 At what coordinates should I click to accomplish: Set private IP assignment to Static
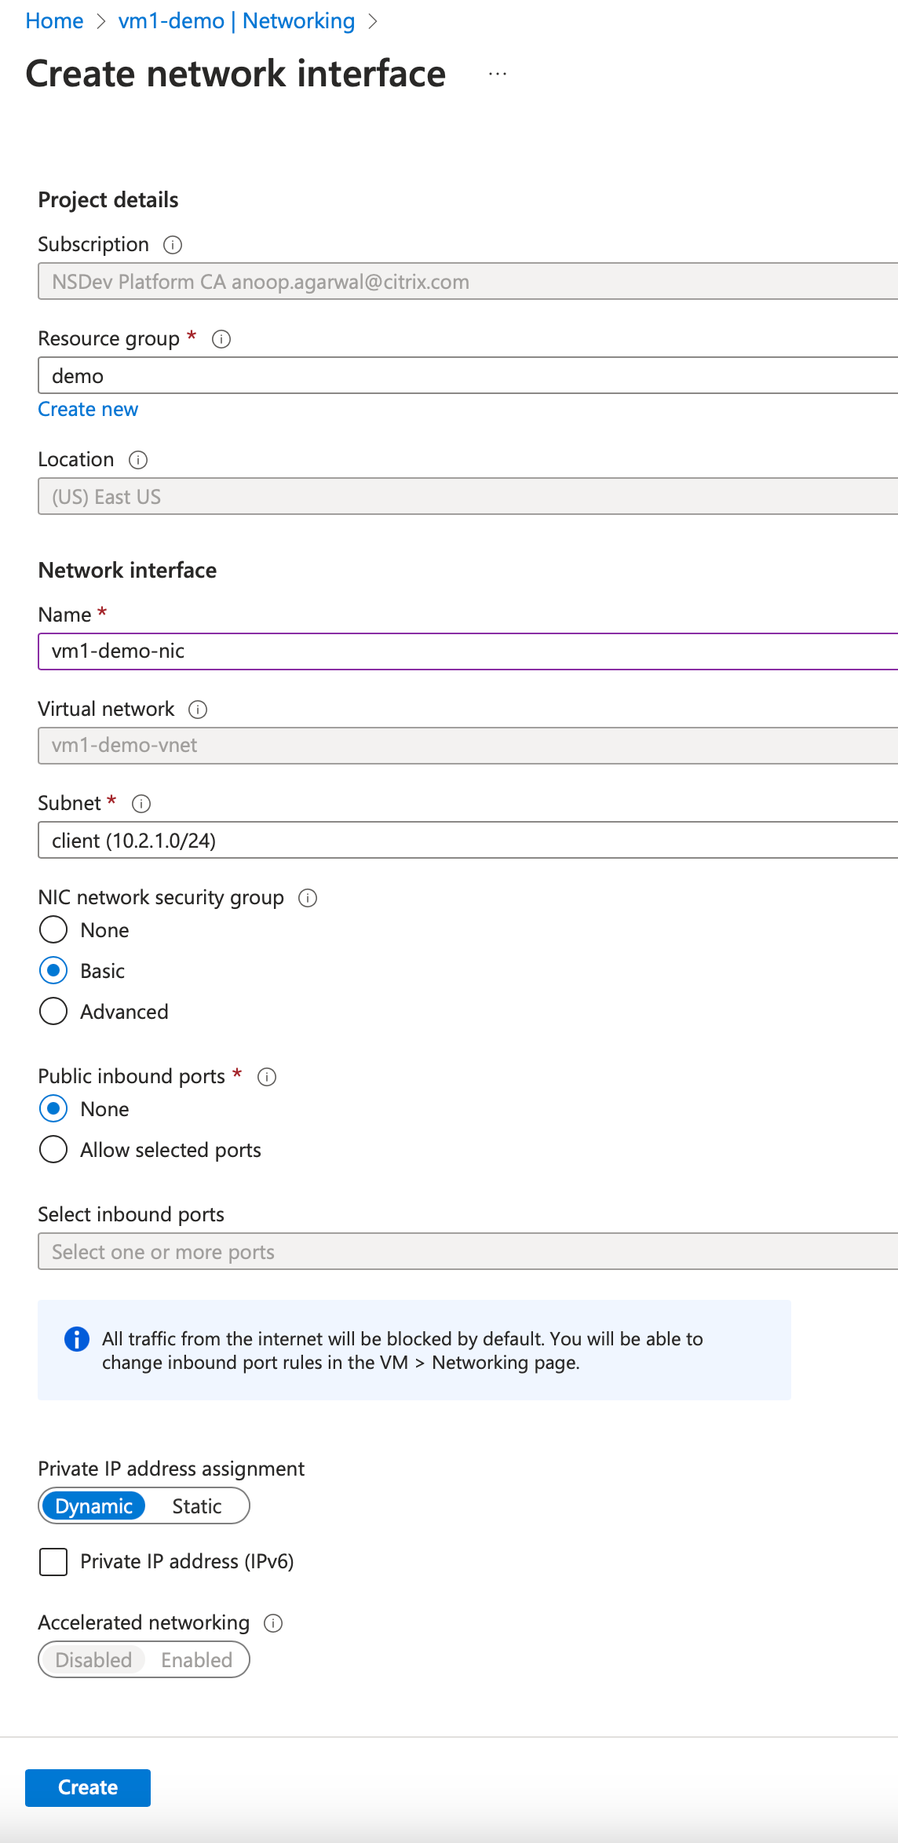click(x=197, y=1505)
